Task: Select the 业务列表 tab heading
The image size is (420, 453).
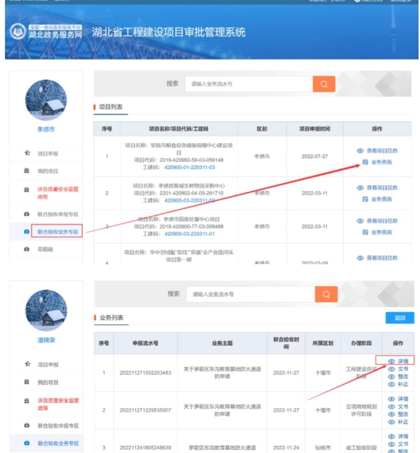Action: (111, 317)
